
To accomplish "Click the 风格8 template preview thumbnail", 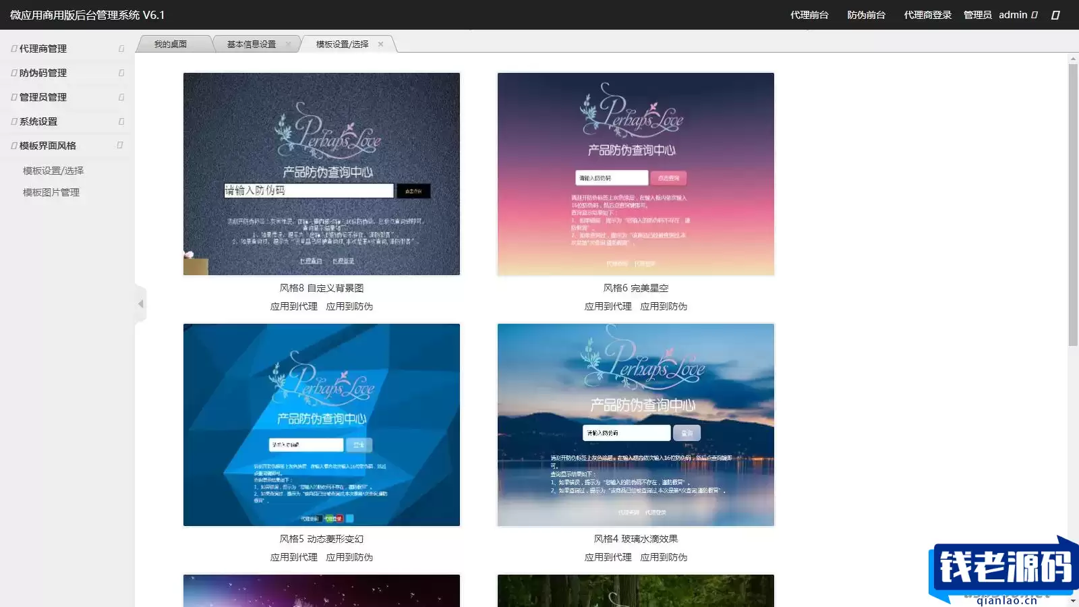I will [x=322, y=174].
